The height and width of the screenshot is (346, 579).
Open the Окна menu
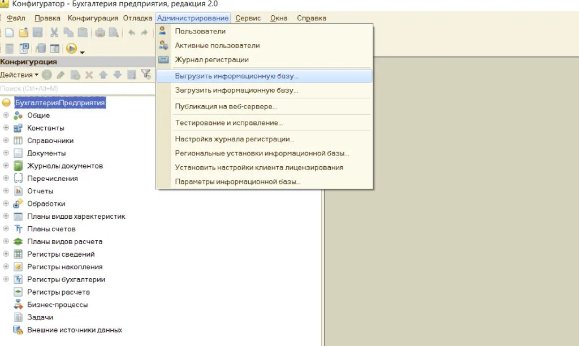pyautogui.click(x=279, y=18)
